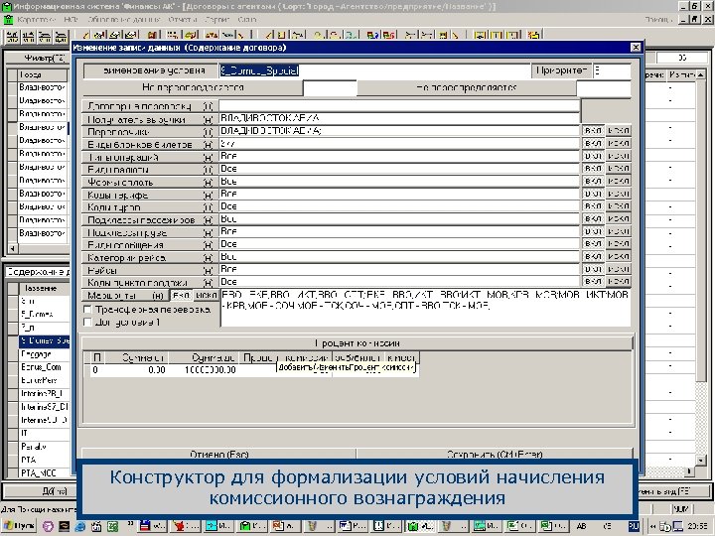The width and height of the screenshot is (715, 536).
Task: Open the Пуск start menu
Action: click(x=20, y=526)
